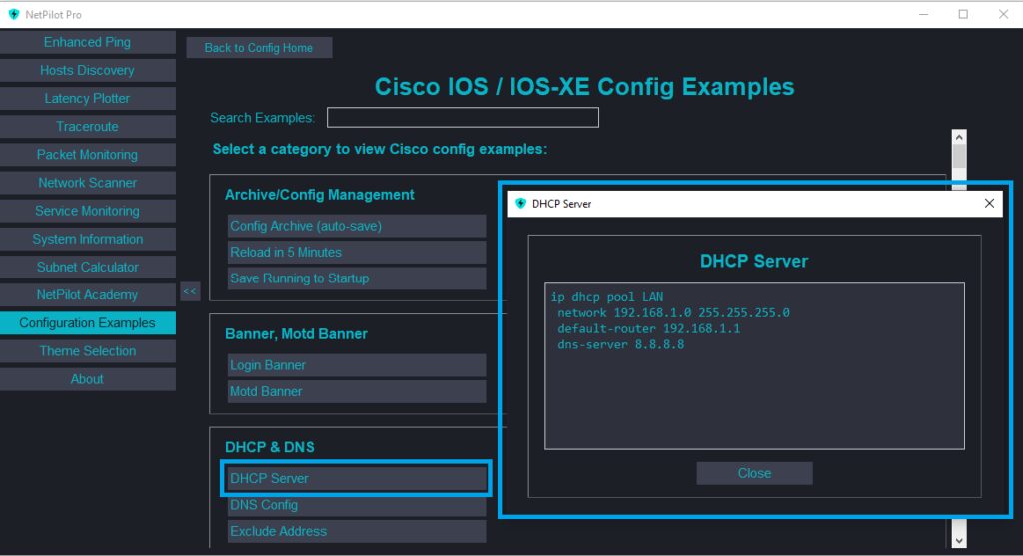Click the 'dns-server 8.8.8.8' line
The width and height of the screenshot is (1023, 556).
pos(620,344)
